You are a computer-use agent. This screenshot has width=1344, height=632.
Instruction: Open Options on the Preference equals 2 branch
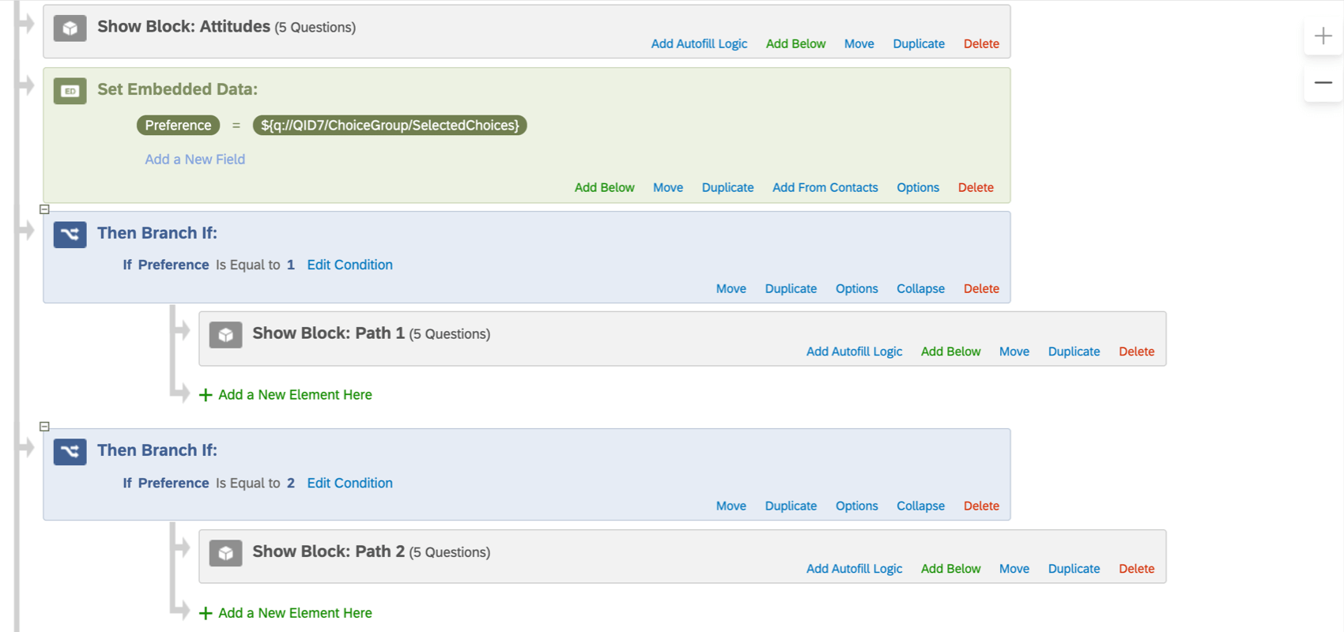(856, 506)
